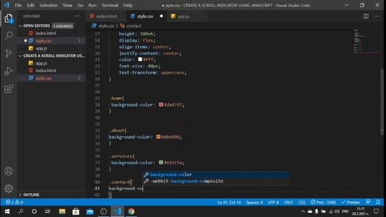Open the Manage gear icon
Screen dimensions: 386x217
8,189
